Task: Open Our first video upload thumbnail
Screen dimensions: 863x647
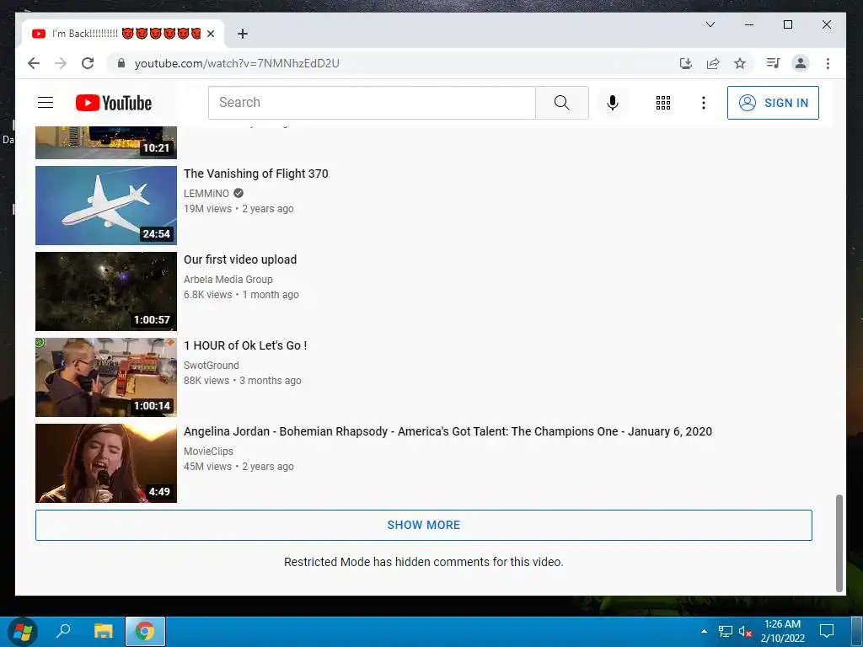Action: pyautogui.click(x=106, y=291)
